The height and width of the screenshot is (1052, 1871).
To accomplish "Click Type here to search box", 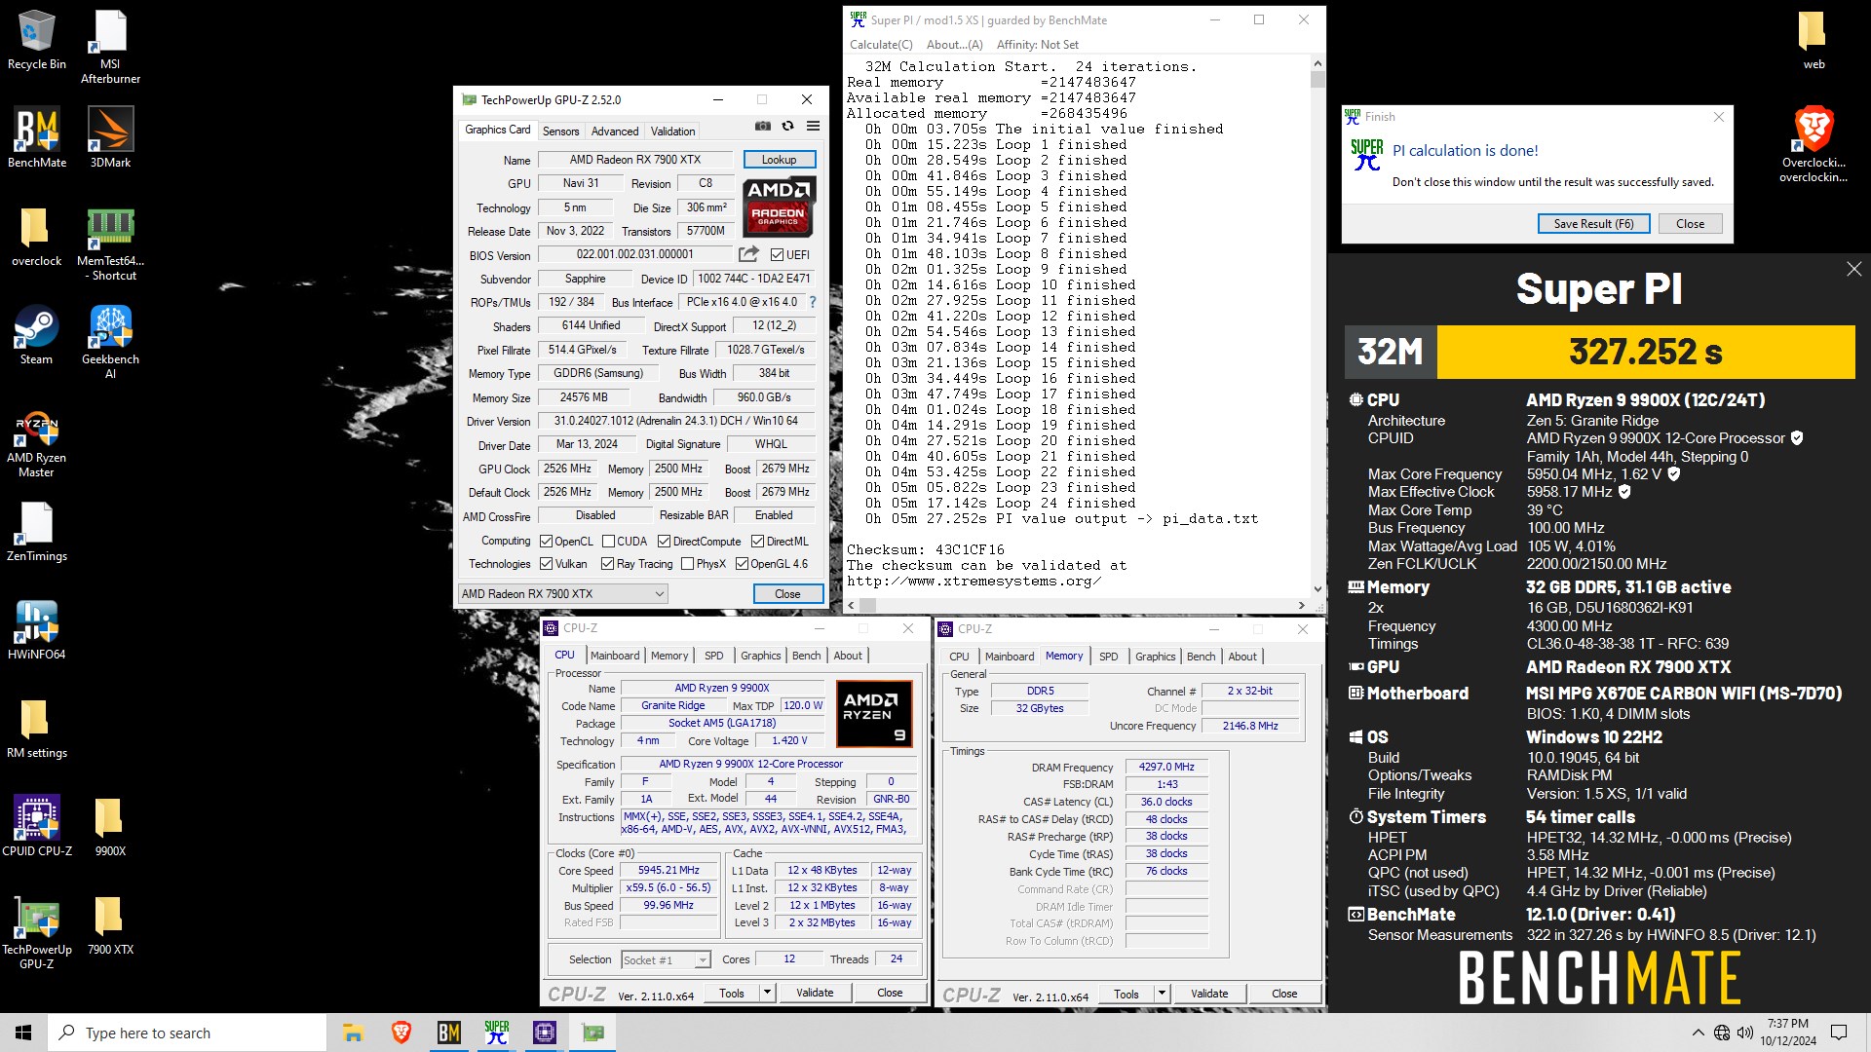I will click(187, 1033).
